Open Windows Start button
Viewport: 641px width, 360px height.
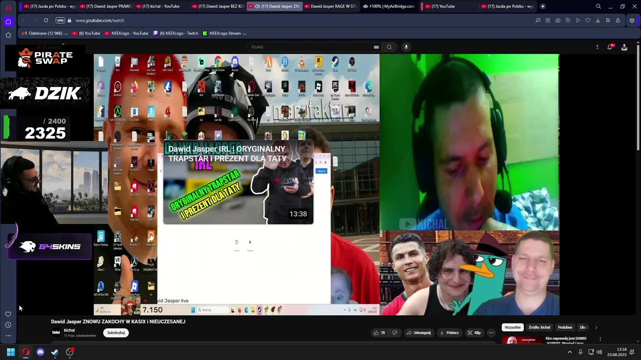click(x=11, y=352)
